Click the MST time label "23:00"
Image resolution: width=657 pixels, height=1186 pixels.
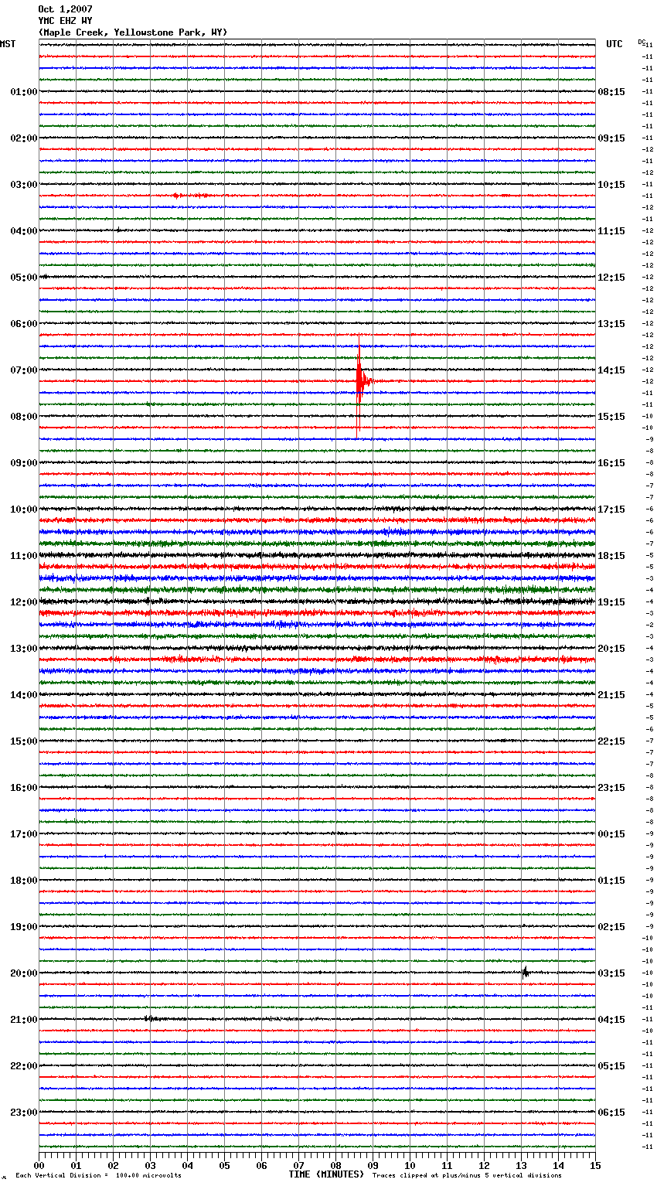24,1113
